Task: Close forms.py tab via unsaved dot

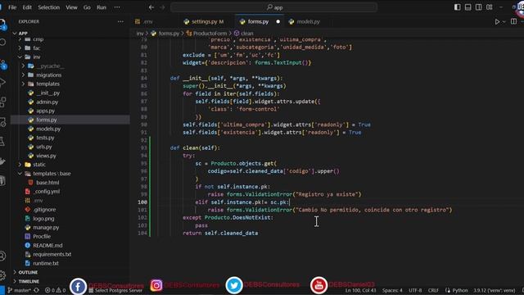Action: tap(278, 22)
